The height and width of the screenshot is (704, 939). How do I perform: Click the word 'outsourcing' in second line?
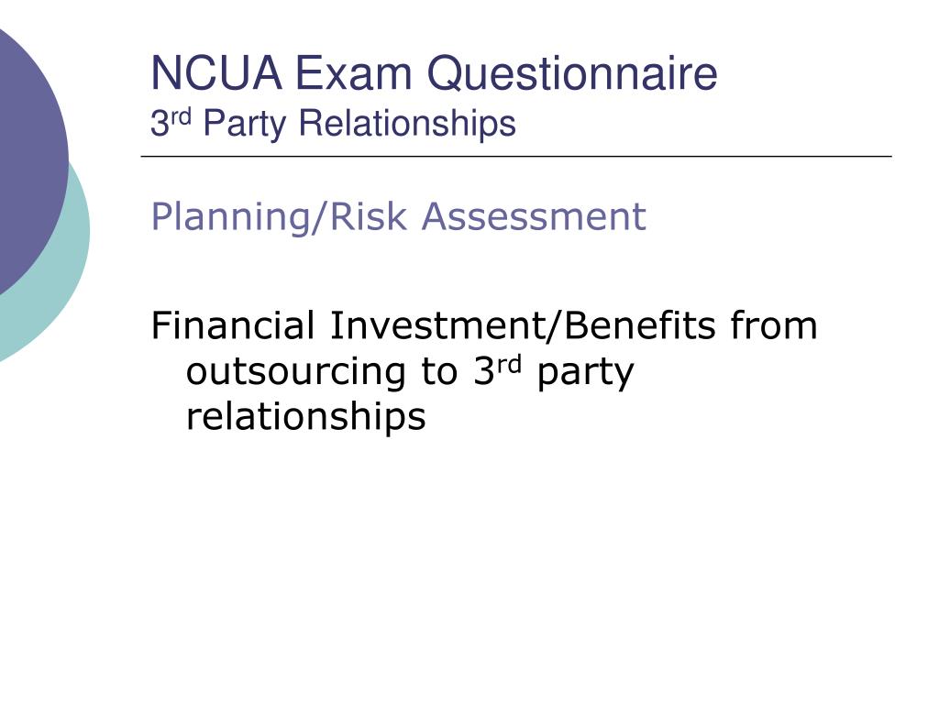(x=296, y=372)
